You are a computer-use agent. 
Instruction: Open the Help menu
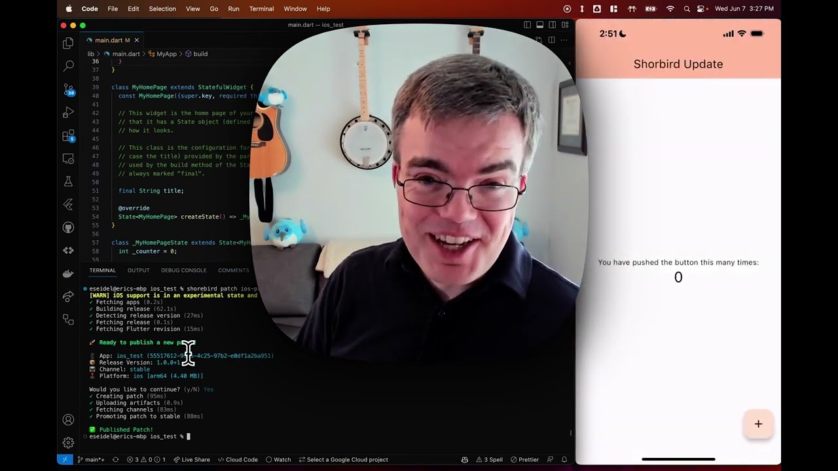coord(323,9)
